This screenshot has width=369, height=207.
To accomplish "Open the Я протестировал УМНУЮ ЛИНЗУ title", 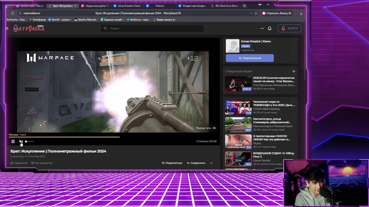I will pos(272,138).
